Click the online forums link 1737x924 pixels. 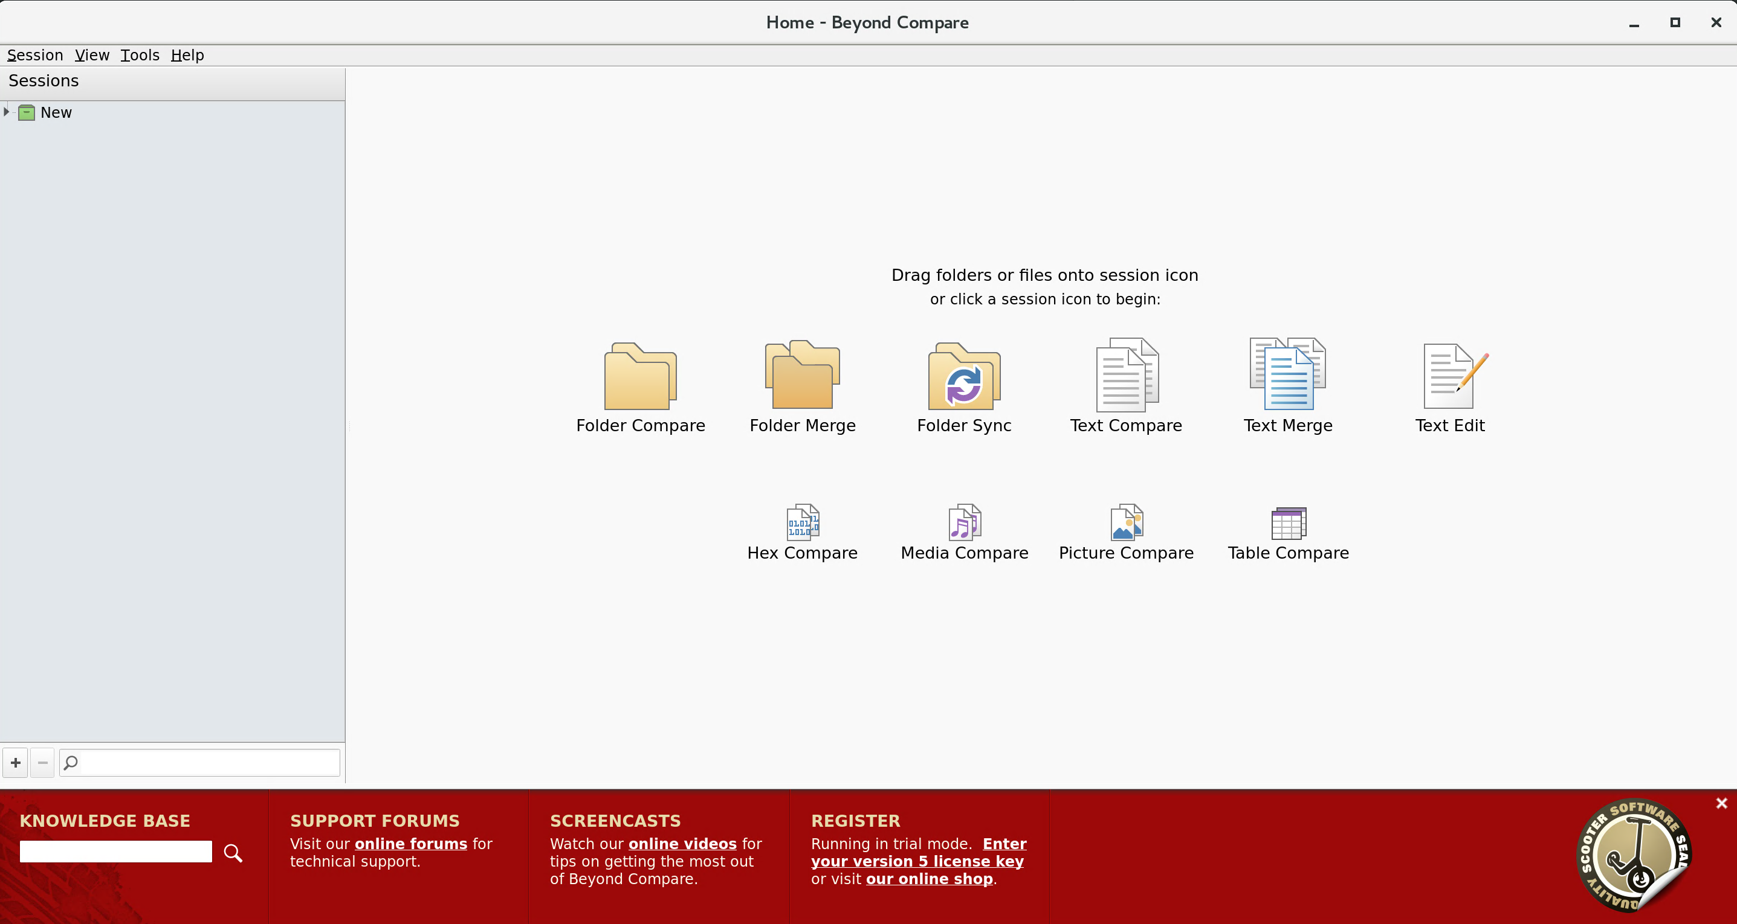click(x=410, y=844)
